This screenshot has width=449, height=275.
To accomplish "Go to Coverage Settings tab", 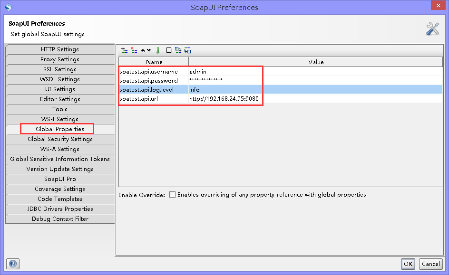I will (60, 189).
